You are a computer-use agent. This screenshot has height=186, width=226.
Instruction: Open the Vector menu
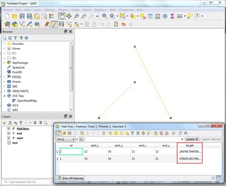(75, 10)
